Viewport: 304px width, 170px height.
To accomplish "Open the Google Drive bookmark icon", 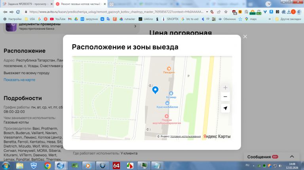I will [76, 19].
